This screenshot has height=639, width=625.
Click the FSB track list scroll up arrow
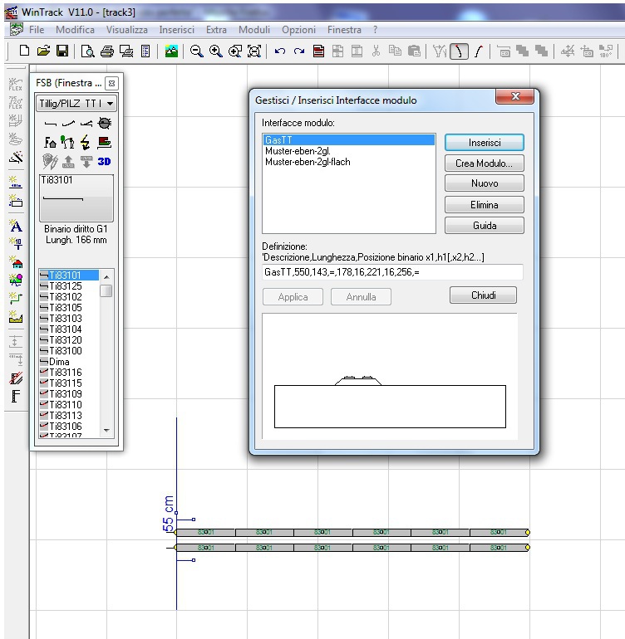point(106,277)
